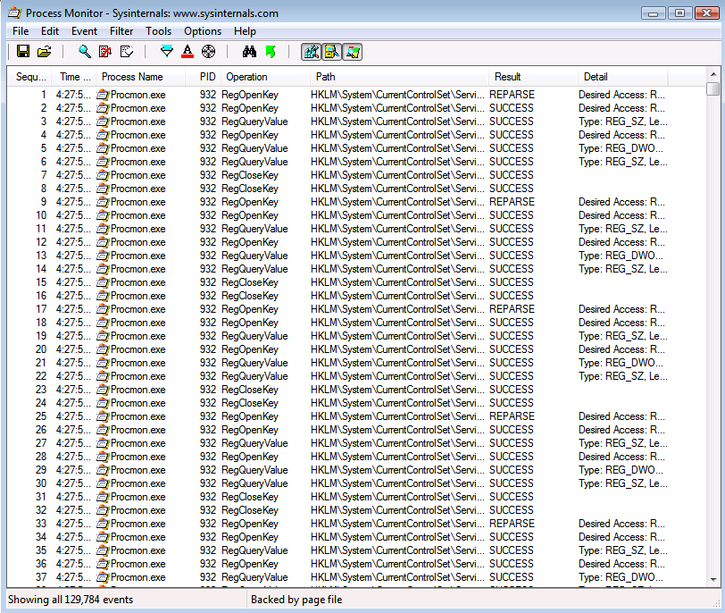
Task: Click Procmon.exe icon in sequence row 3
Action: (x=103, y=122)
